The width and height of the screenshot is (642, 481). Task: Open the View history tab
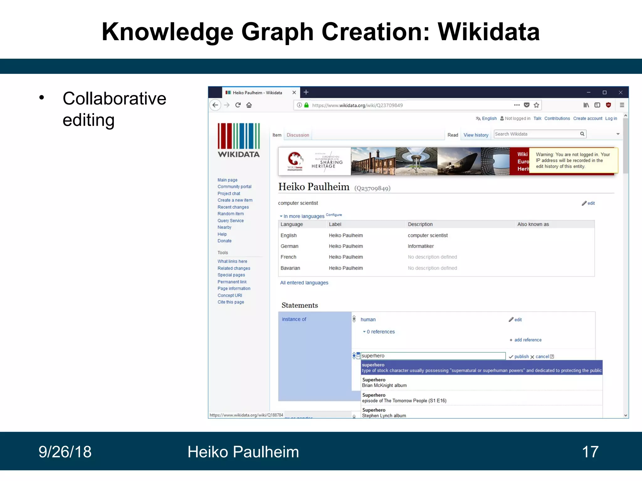click(476, 135)
